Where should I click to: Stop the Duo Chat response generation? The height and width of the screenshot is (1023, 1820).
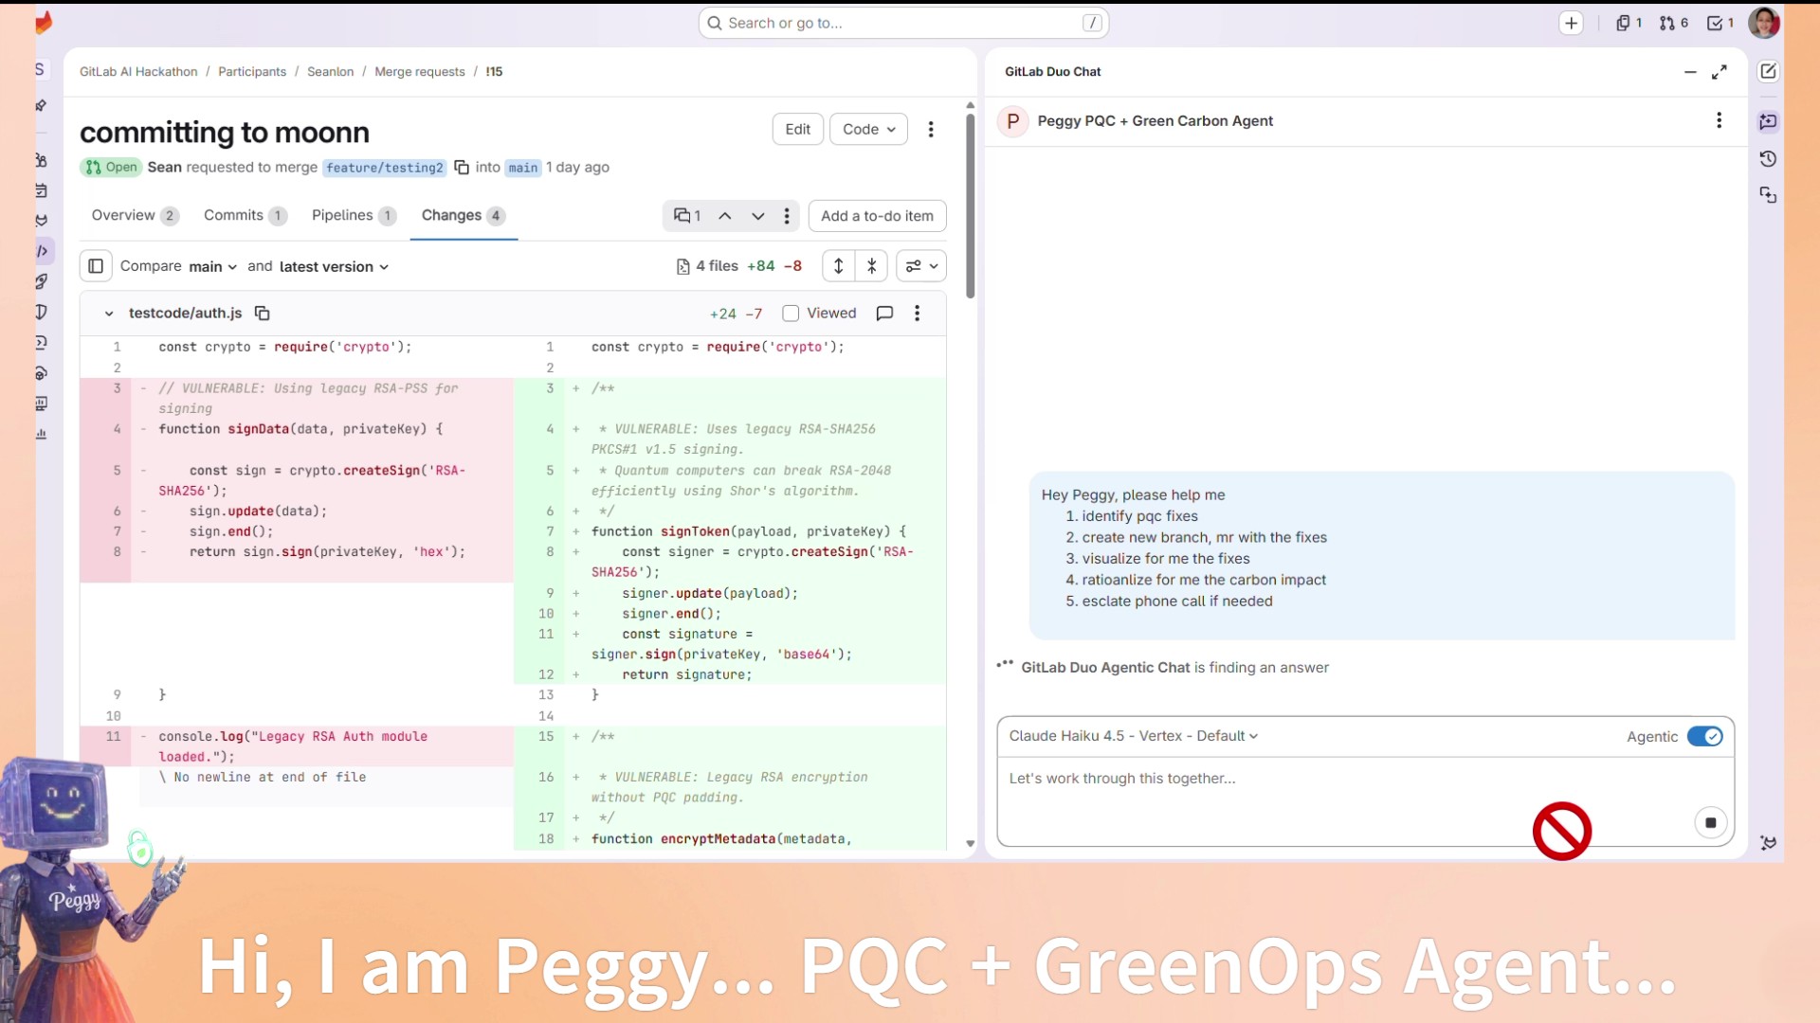[x=1710, y=823]
